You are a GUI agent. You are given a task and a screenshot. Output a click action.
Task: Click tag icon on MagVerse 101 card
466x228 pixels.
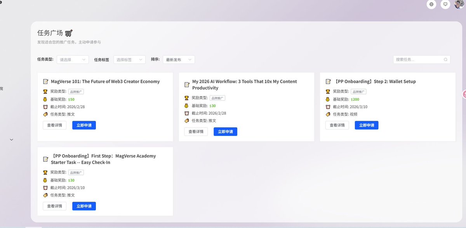point(45,114)
